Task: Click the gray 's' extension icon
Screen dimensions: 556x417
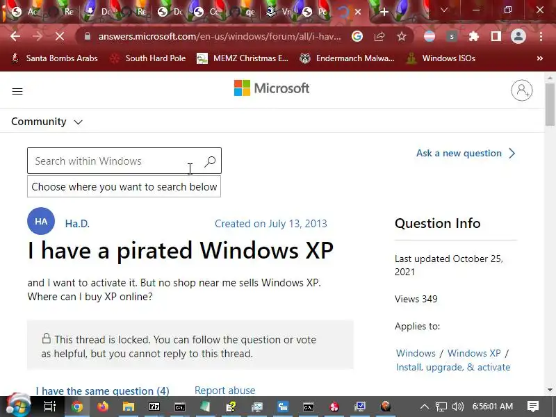Action: tap(451, 36)
